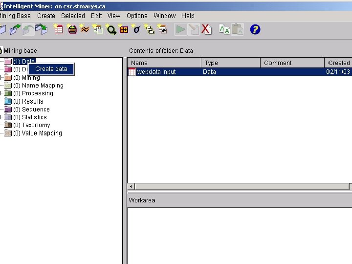This screenshot has height=264, width=352.
Task: Choose Create data from the context menu
Action: click(51, 69)
